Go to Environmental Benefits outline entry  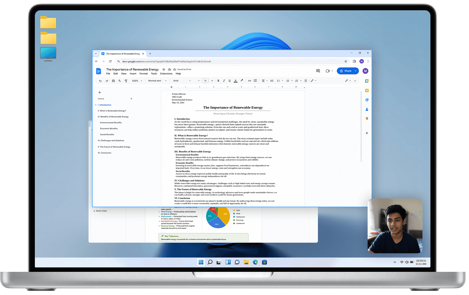(111, 123)
